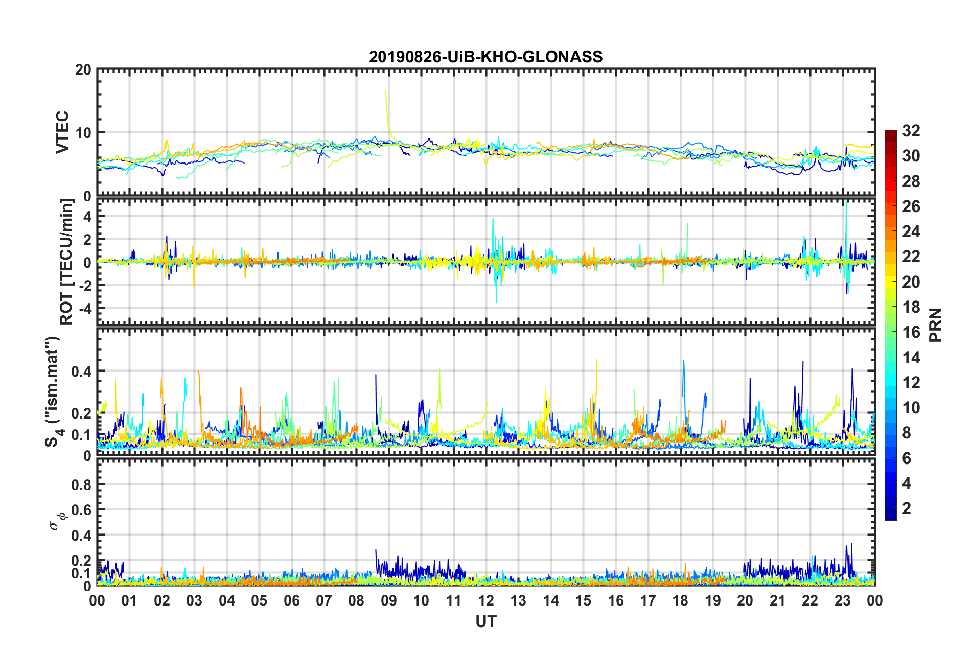972x650 pixels.
Task: Click x-axis hour label 21
Action: click(x=777, y=600)
